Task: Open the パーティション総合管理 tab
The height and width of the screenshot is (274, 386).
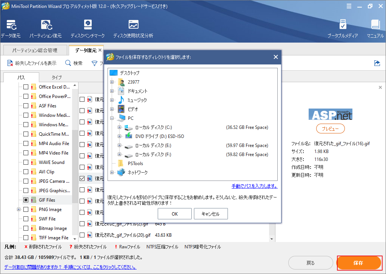Action: click(x=35, y=50)
